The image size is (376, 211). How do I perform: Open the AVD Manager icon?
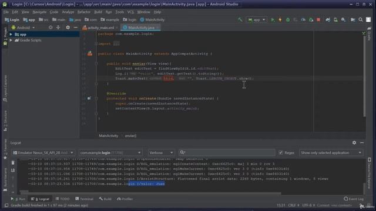pyautogui.click(x=335, y=20)
